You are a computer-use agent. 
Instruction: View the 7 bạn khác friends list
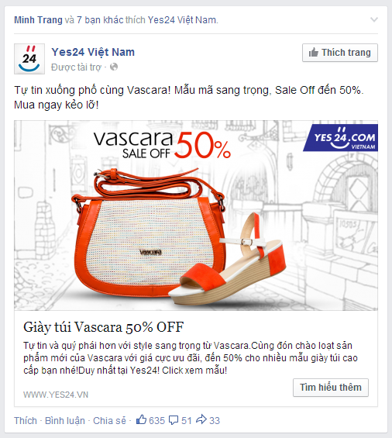tap(100, 20)
